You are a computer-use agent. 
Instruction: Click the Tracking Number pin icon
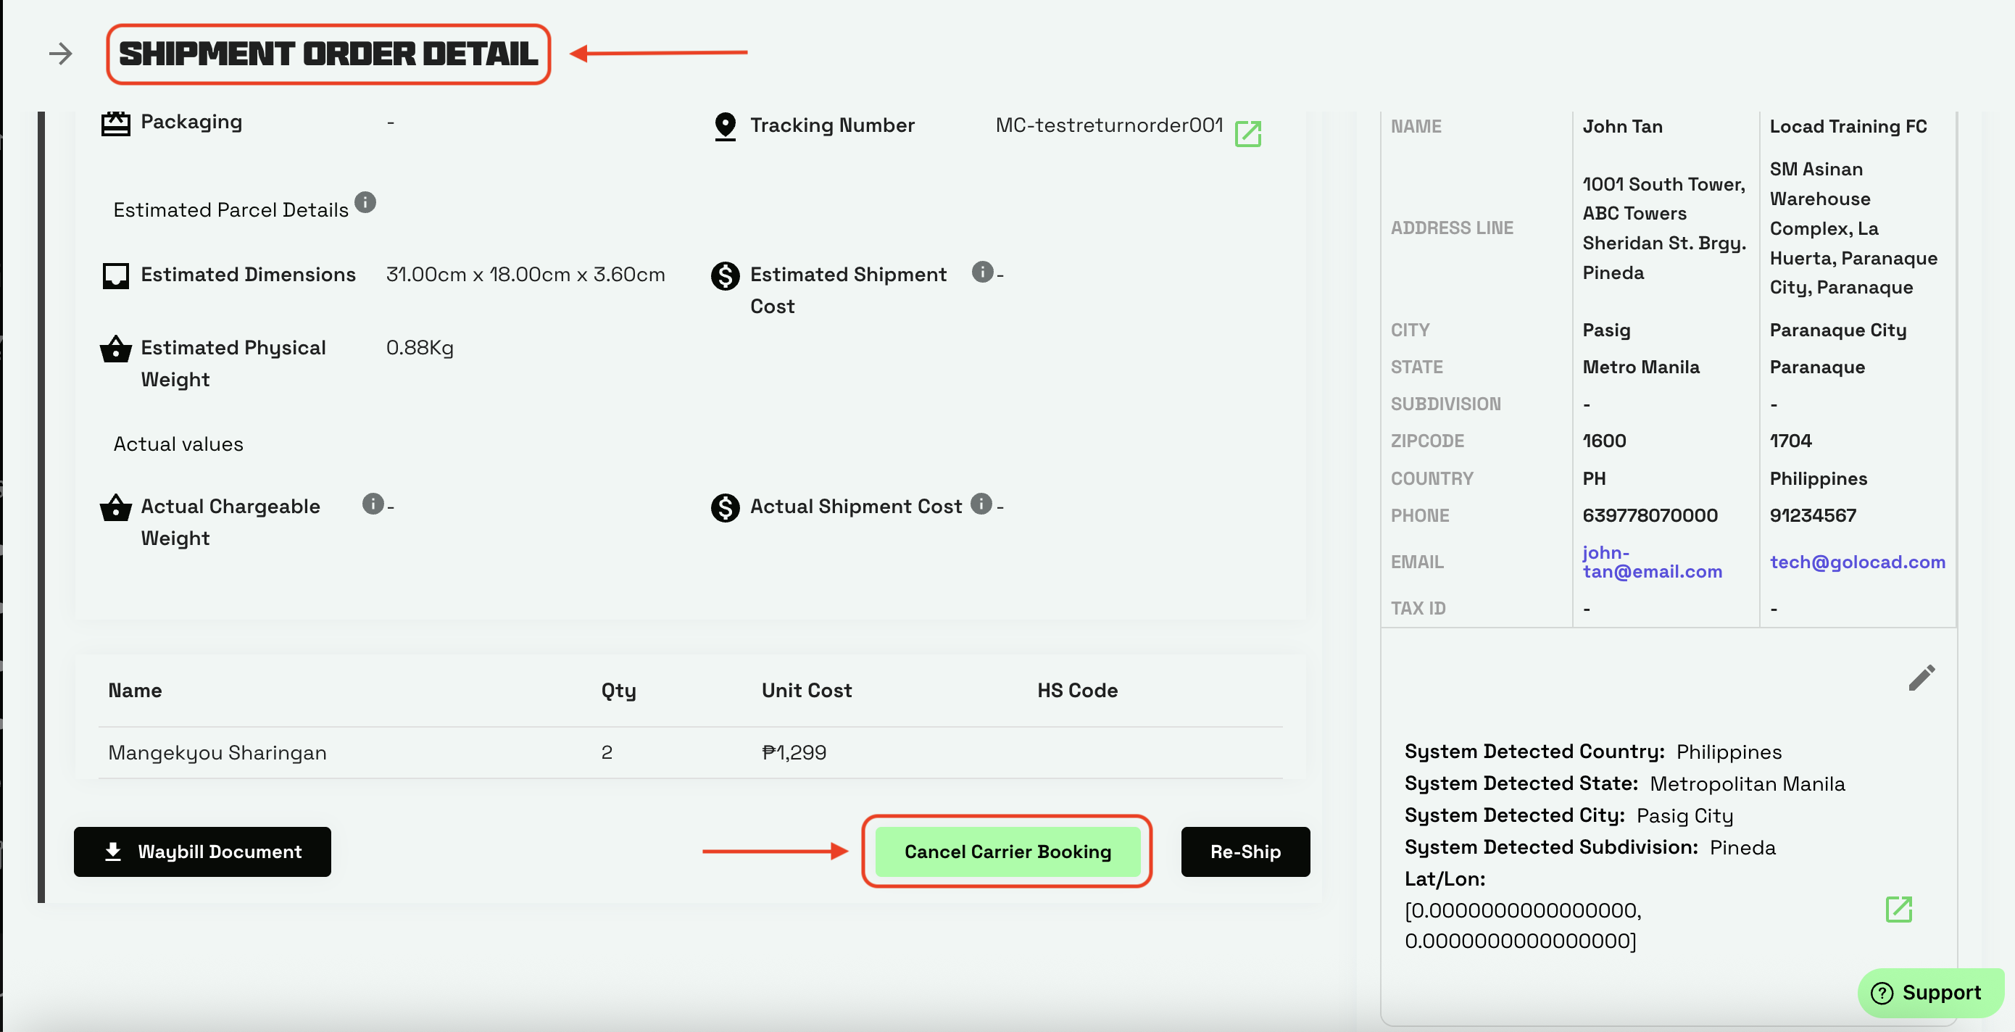(x=725, y=127)
